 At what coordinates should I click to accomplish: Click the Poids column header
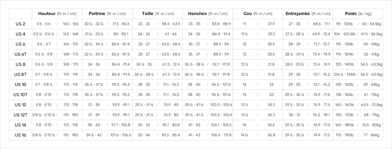pyautogui.click(x=358, y=14)
